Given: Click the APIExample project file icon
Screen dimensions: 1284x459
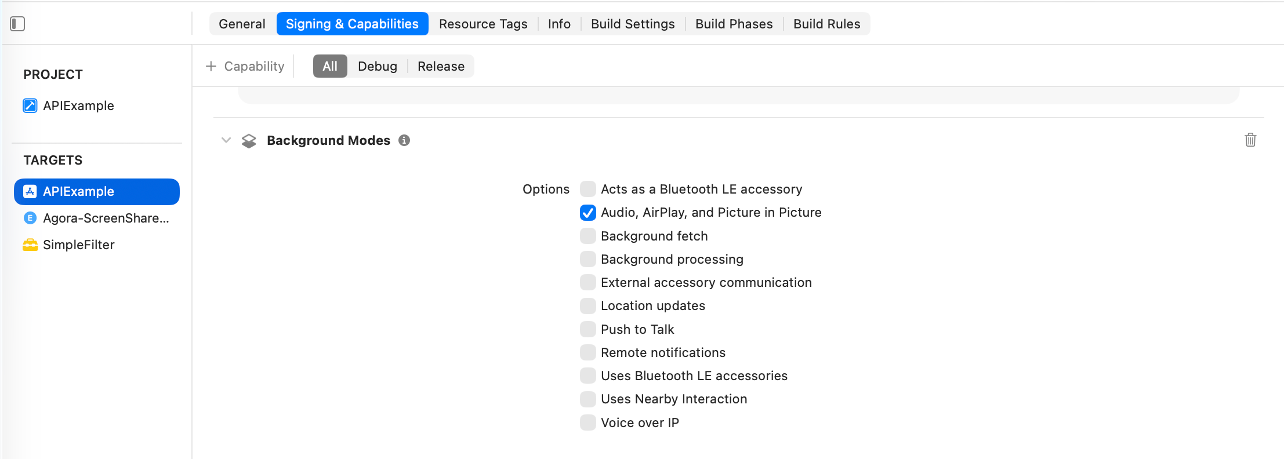Looking at the screenshot, I should coord(30,105).
